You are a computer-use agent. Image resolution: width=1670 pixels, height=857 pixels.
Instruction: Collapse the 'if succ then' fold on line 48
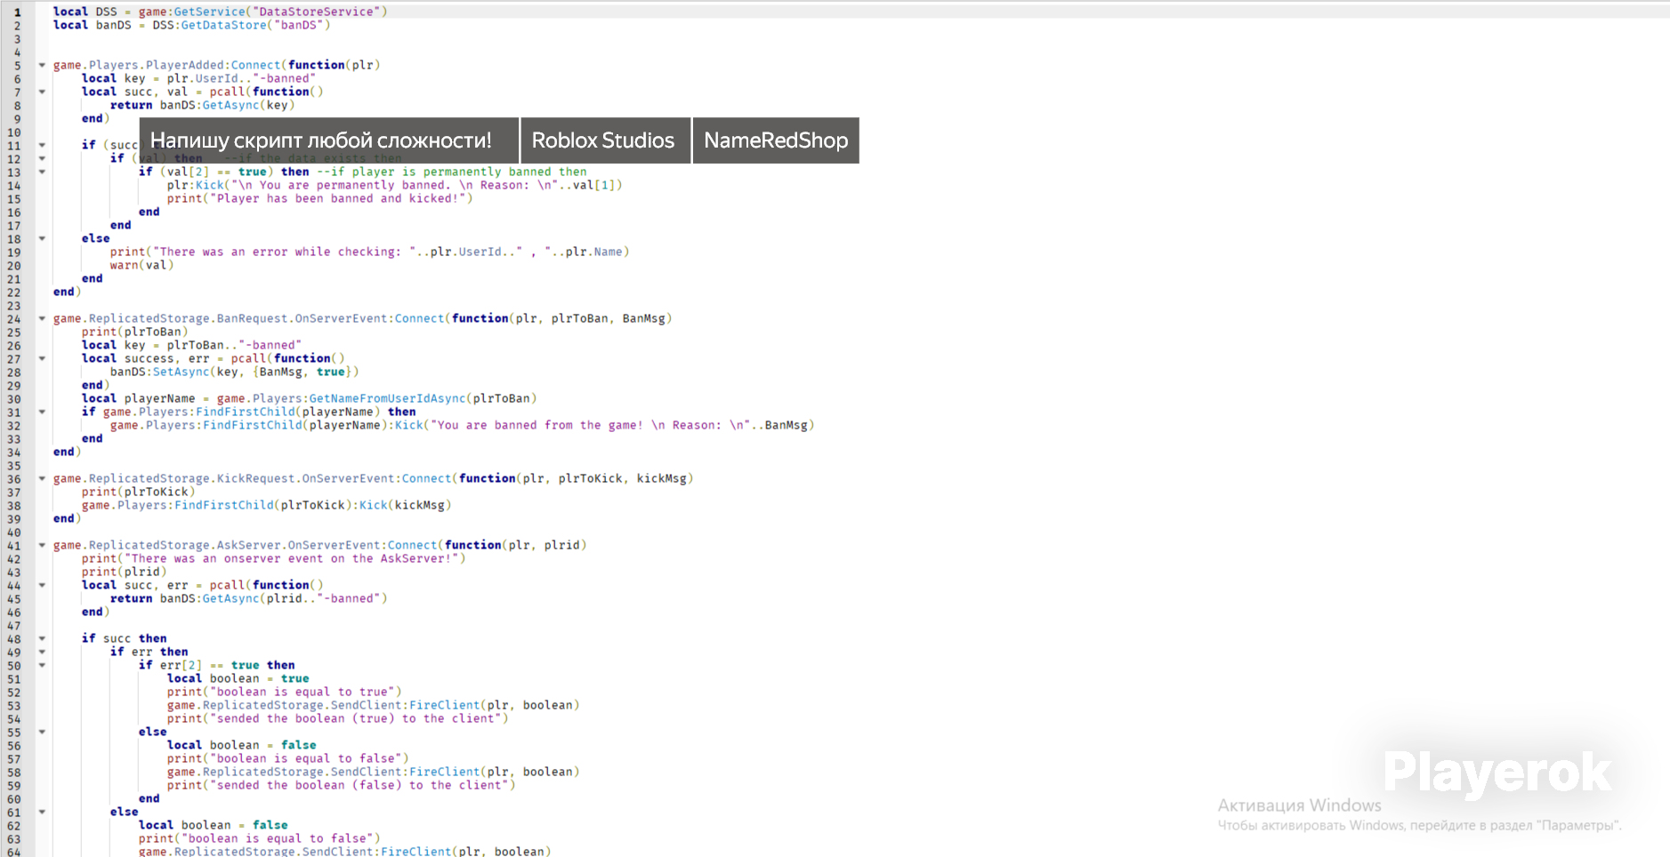click(x=42, y=638)
